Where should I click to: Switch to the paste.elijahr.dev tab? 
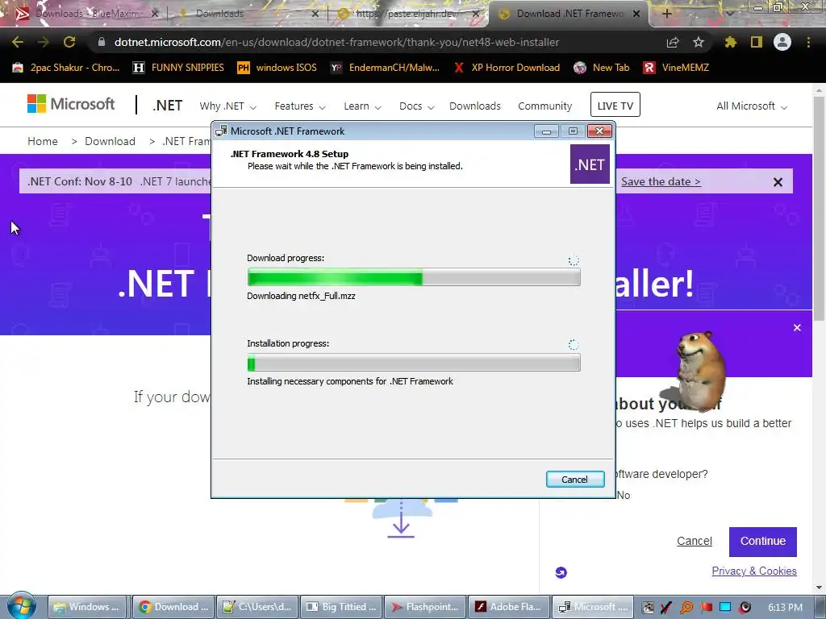click(x=408, y=14)
